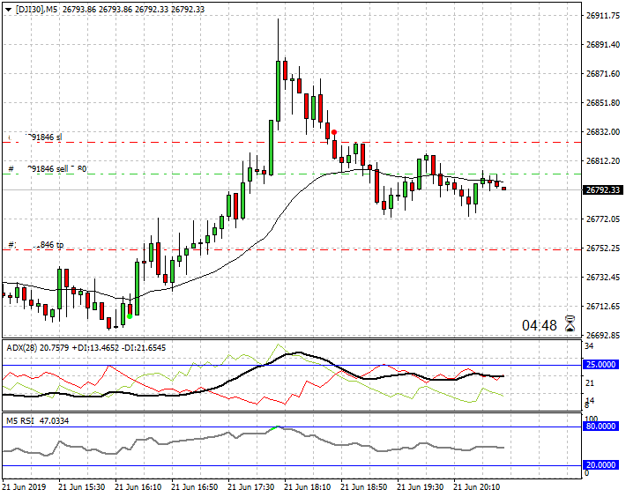Click the current price tag 26792.33
Image resolution: width=626 pixels, height=497 pixels.
coord(602,189)
